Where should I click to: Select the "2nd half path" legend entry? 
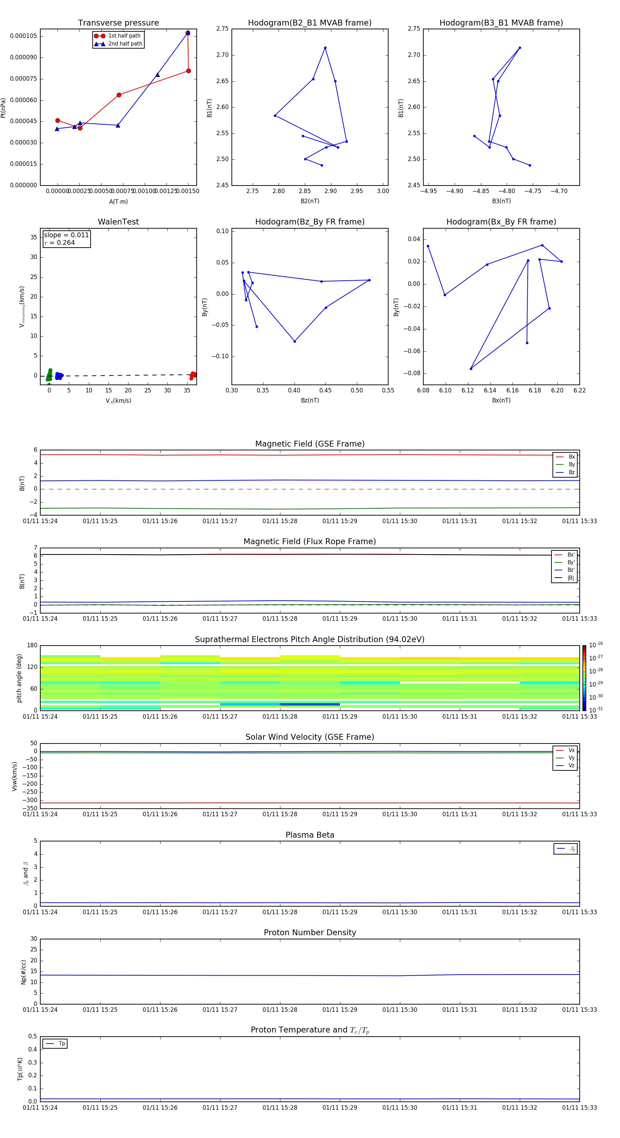[118, 44]
